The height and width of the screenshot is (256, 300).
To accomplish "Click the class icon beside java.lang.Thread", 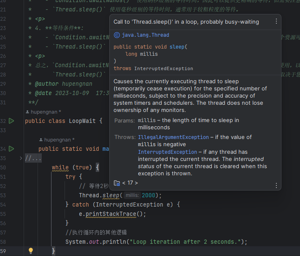I will [x=117, y=35].
